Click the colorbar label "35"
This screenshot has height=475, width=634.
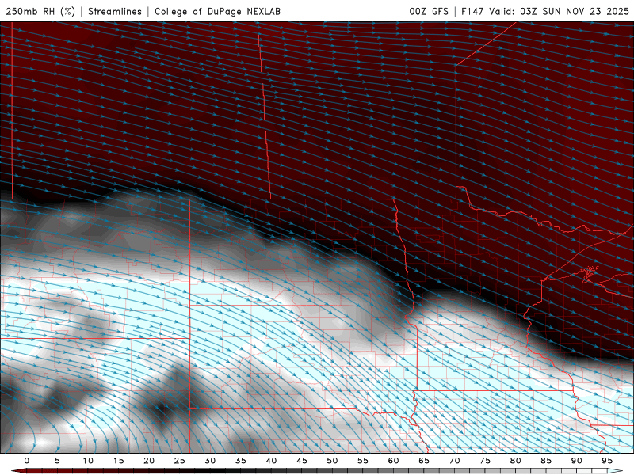pyautogui.click(x=241, y=461)
